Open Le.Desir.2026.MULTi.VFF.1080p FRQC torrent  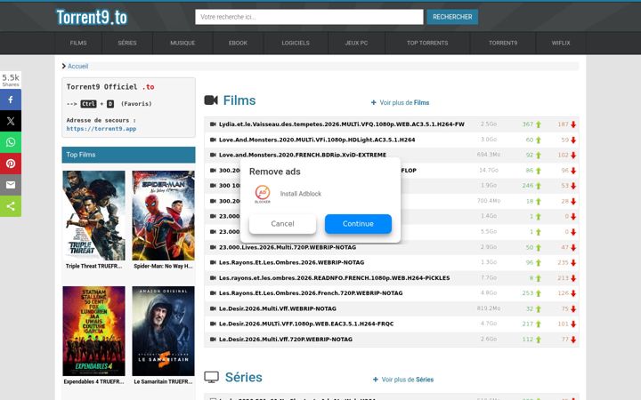[x=306, y=324]
